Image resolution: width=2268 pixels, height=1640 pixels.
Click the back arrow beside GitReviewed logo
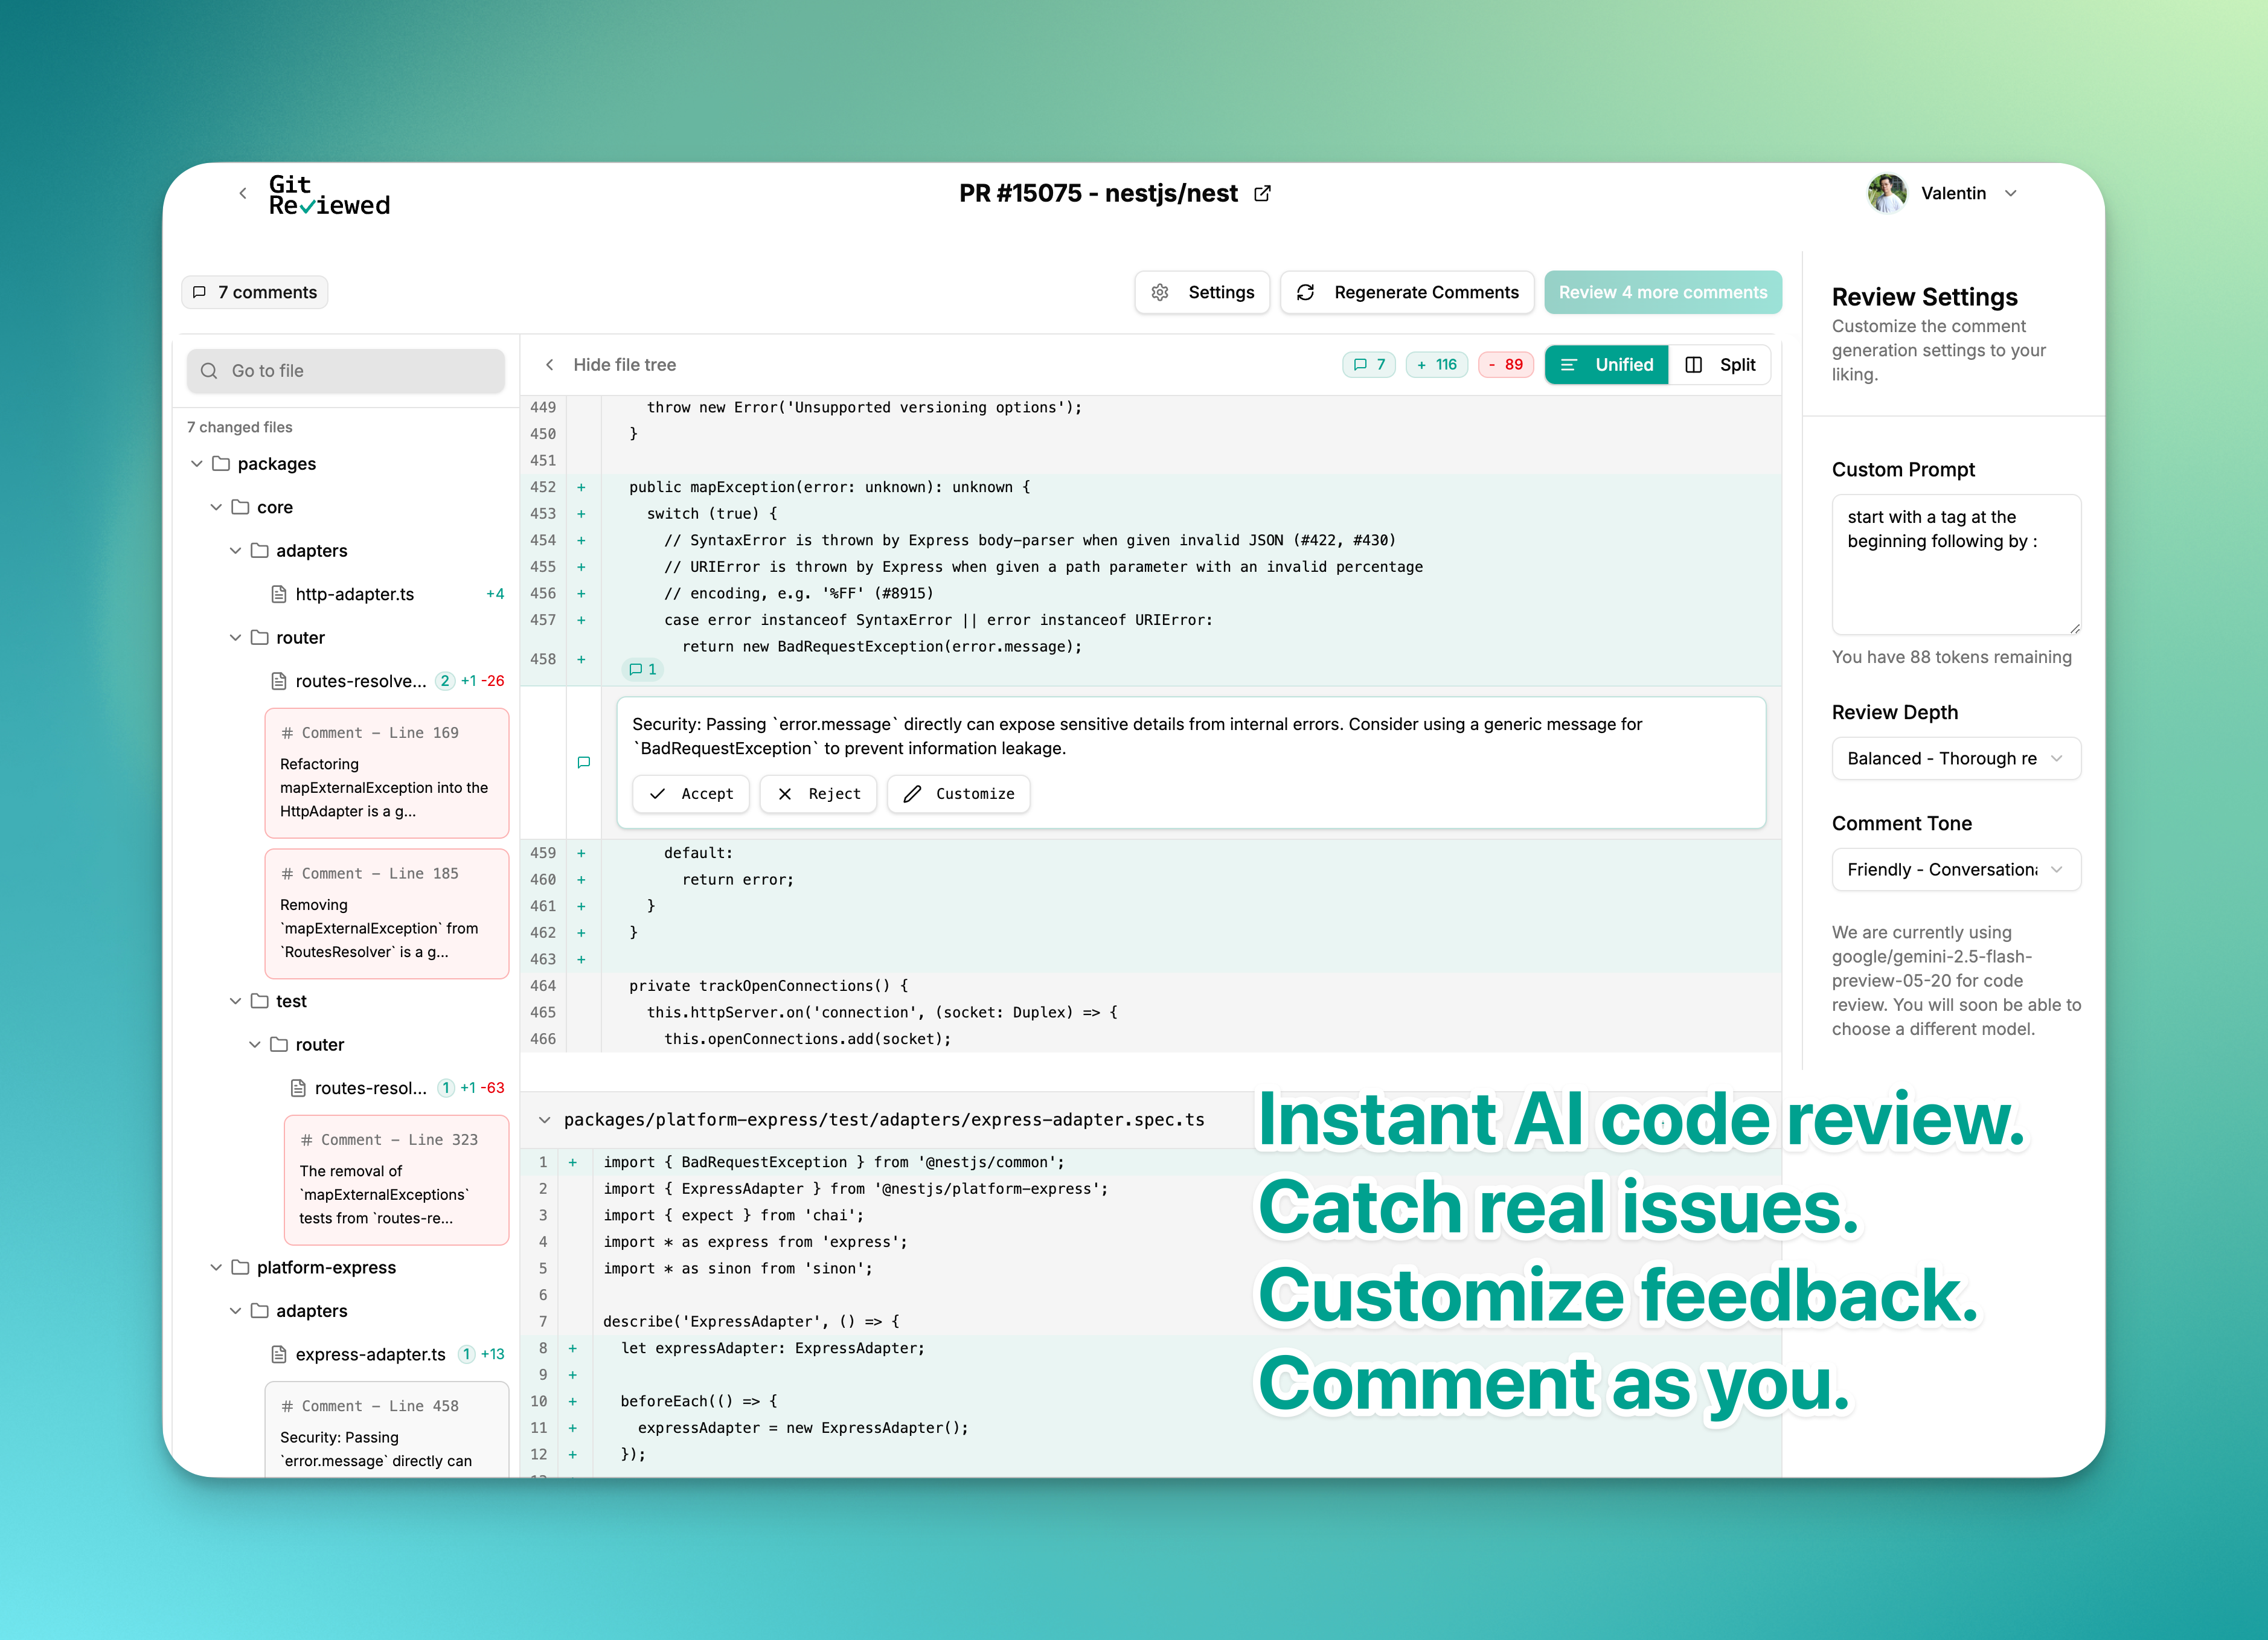click(x=243, y=193)
